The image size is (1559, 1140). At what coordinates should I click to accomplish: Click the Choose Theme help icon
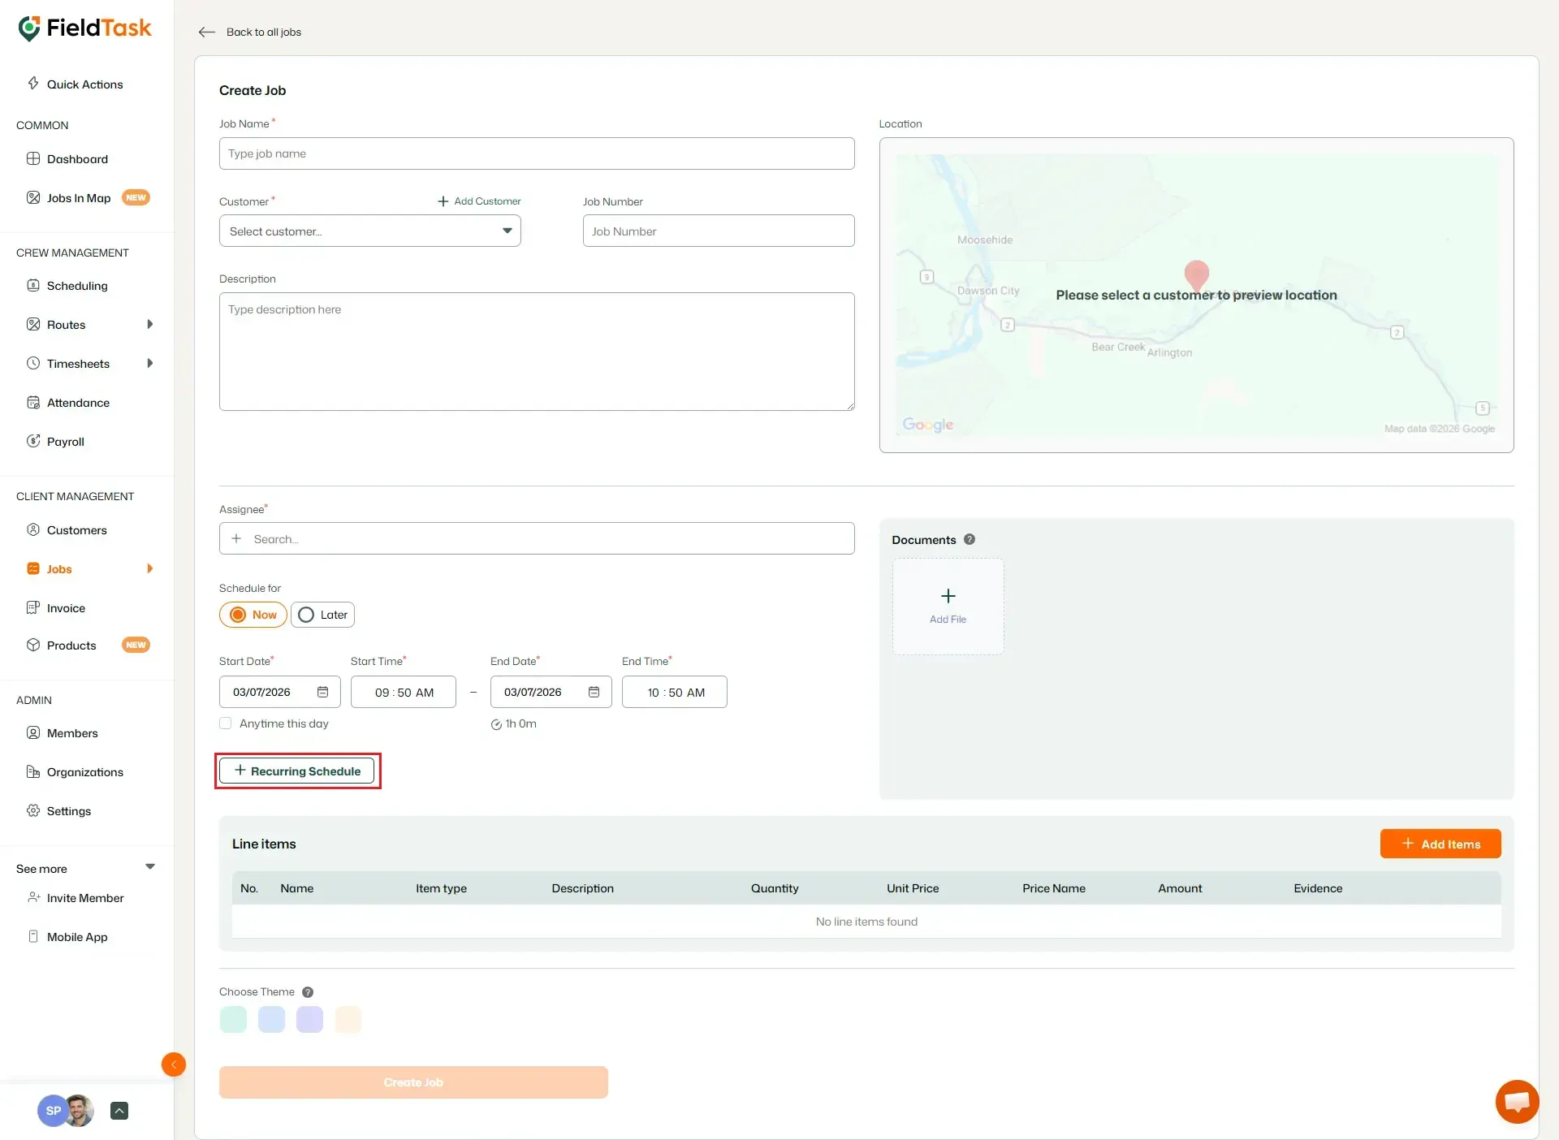[x=308, y=991]
